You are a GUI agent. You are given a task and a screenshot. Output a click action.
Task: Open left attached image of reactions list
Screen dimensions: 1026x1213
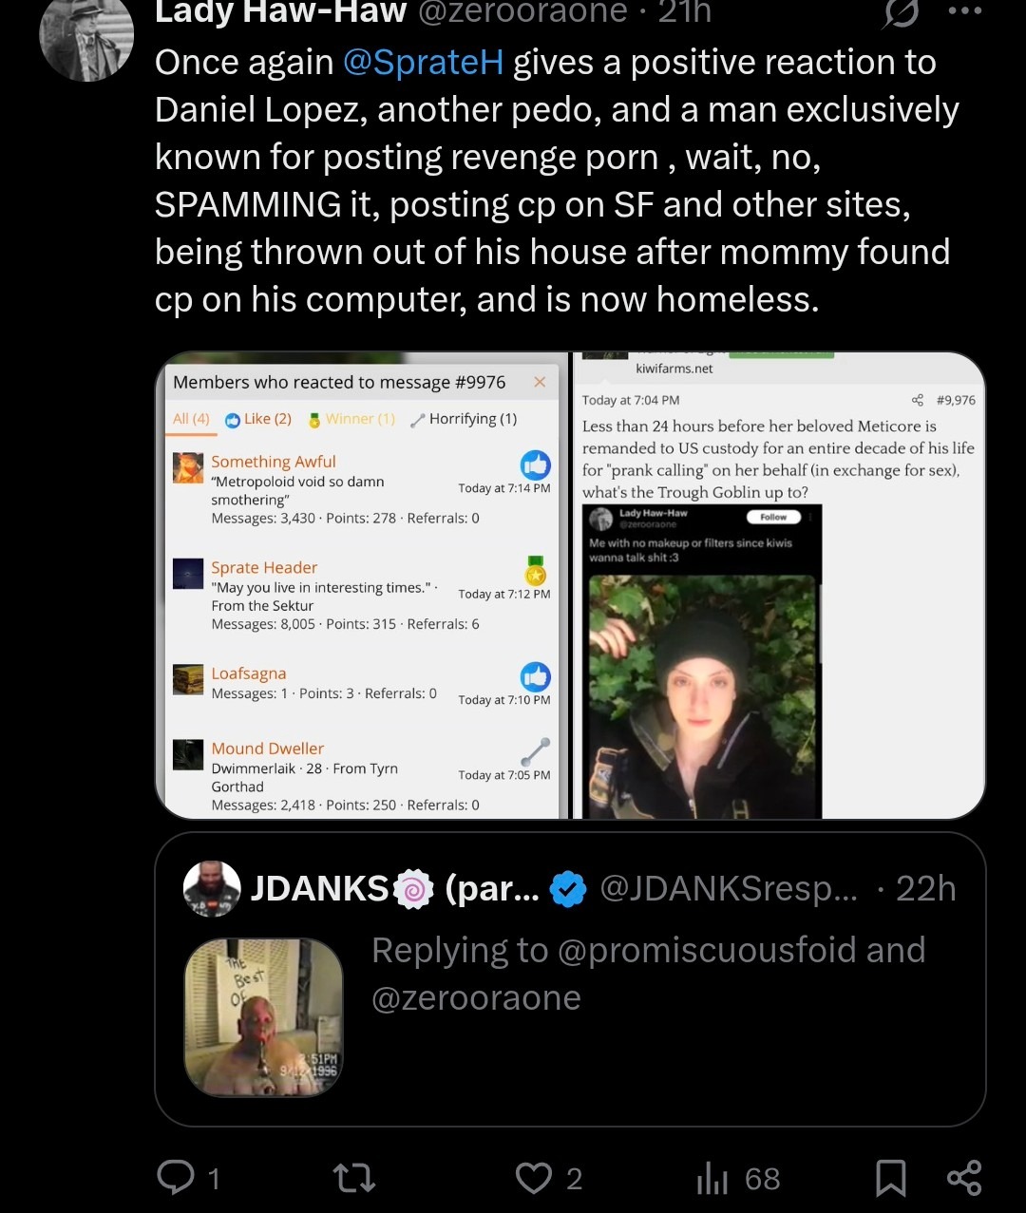coord(362,586)
